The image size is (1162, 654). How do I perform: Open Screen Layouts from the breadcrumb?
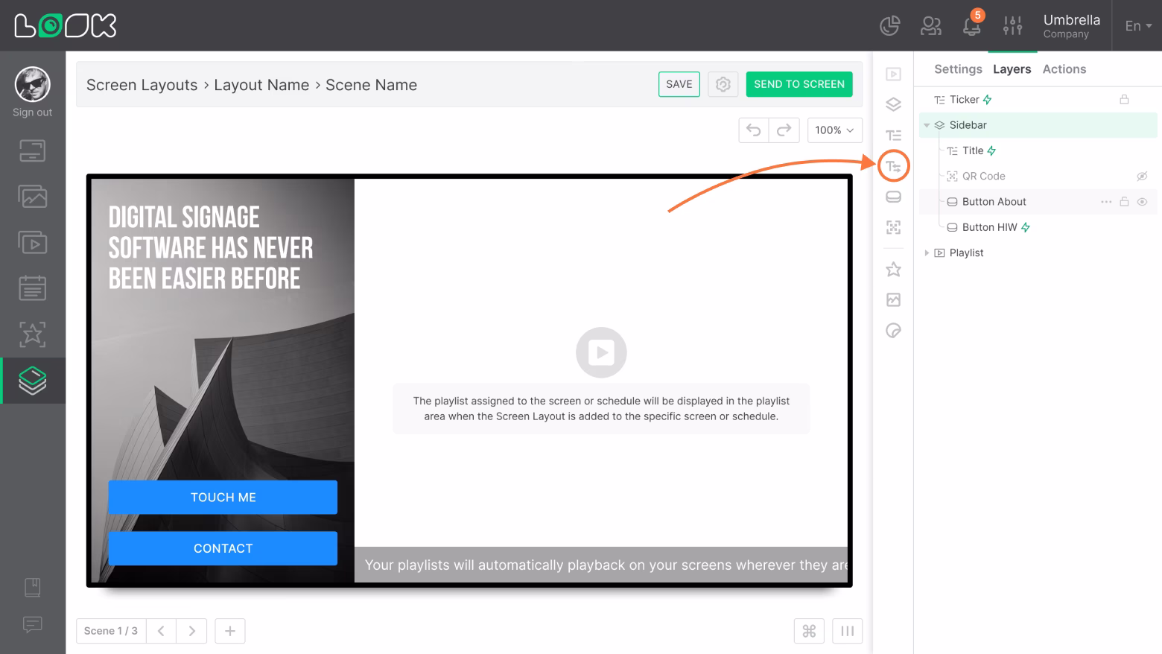(142, 84)
